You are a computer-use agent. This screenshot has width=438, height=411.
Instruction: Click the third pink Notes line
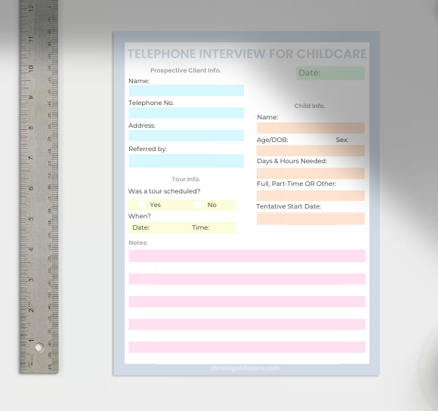click(247, 301)
